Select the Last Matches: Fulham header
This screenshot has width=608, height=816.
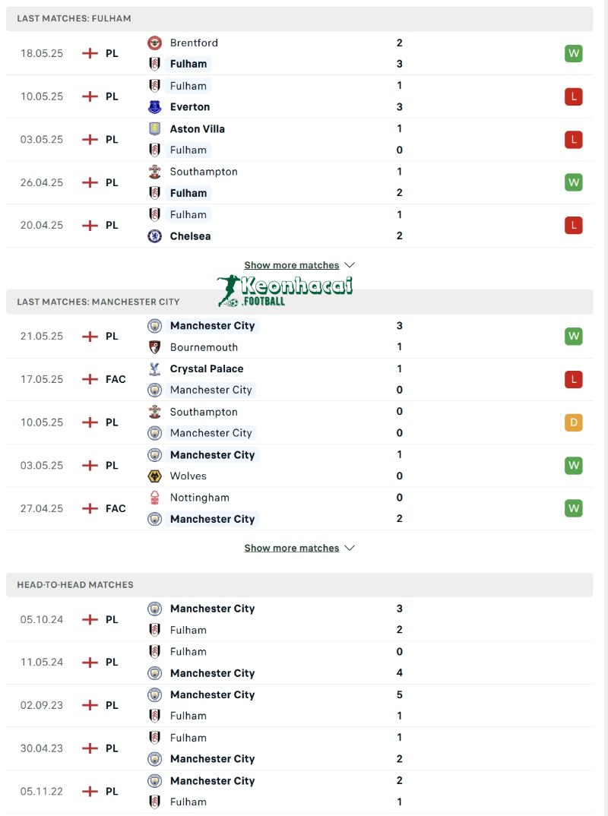pyautogui.click(x=74, y=18)
